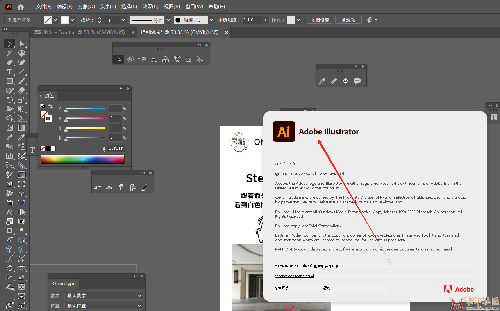Activate the Type tool in the main toolbar
The image size is (500, 311).
[x=10, y=72]
